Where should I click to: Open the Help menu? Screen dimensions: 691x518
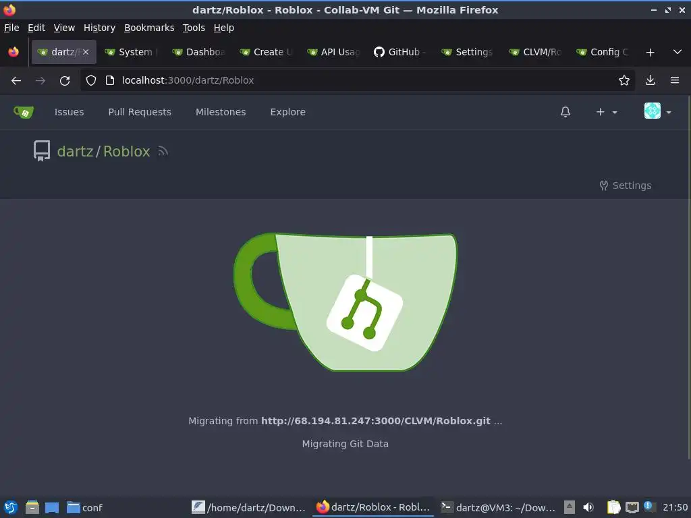pos(224,28)
